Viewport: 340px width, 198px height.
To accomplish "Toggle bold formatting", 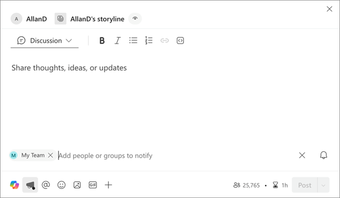I will [102, 40].
